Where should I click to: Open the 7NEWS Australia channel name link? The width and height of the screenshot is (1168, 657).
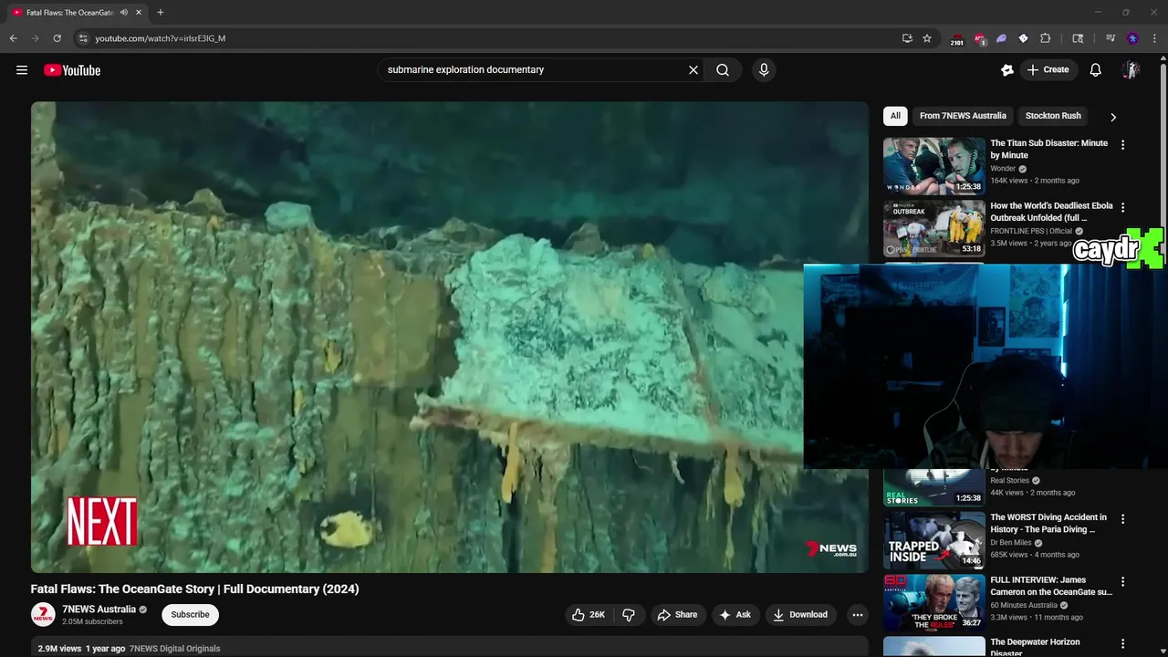[99, 610]
